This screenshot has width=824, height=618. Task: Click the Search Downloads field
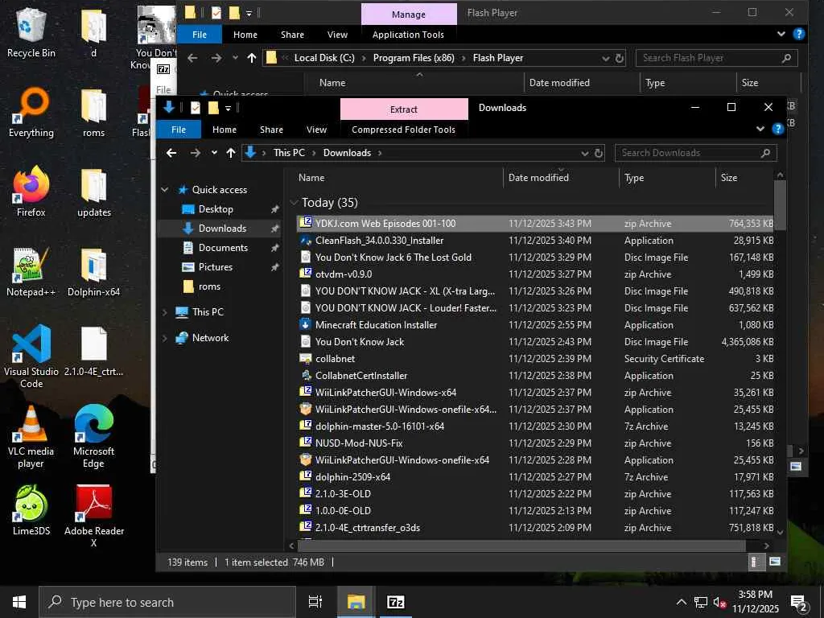[696, 153]
